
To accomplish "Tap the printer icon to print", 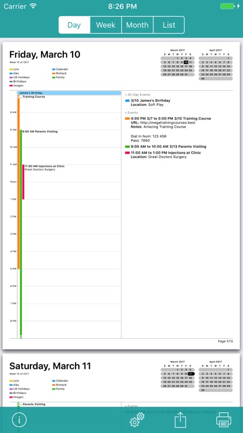I will point(224,420).
